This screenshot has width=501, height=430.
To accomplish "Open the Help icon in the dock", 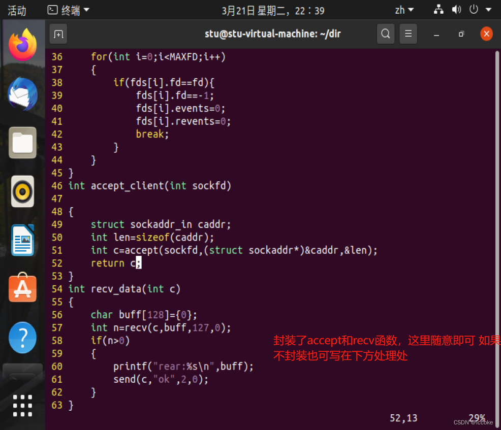I will (22, 338).
